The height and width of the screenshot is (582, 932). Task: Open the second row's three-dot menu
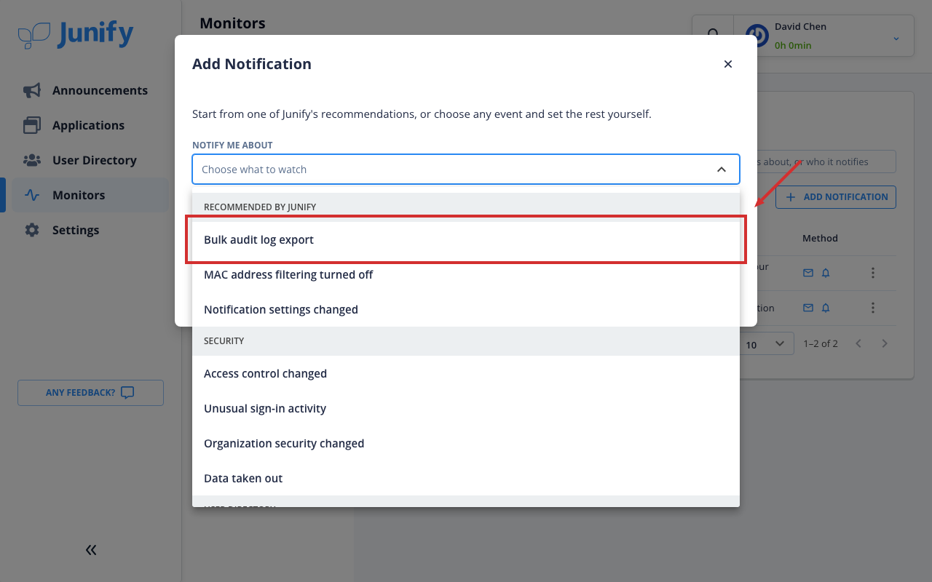873,308
